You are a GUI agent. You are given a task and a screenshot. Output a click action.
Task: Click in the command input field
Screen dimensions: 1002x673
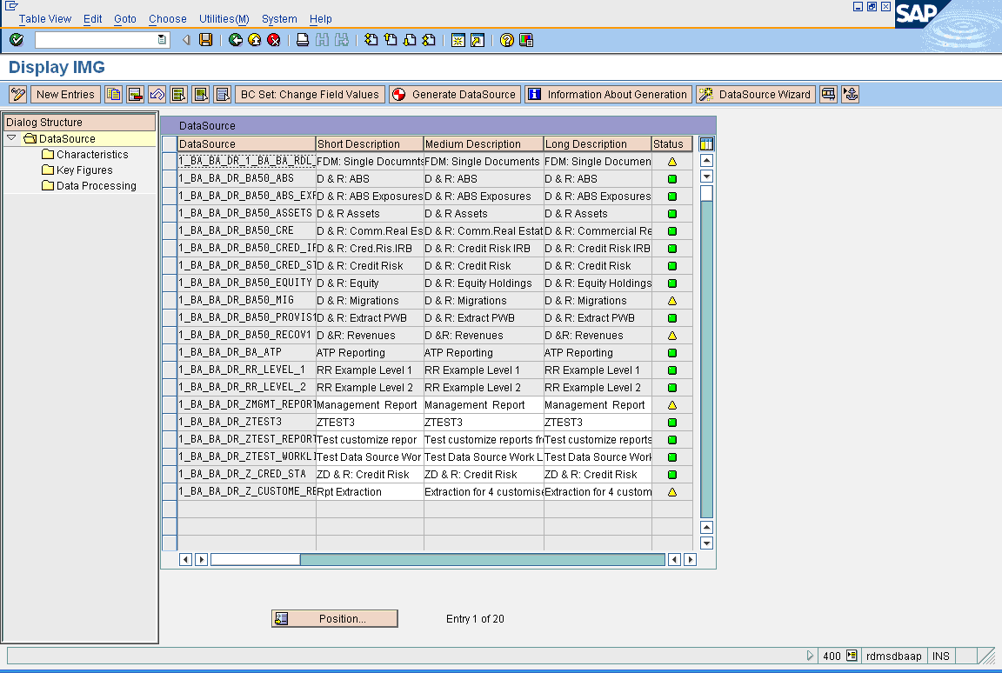(96, 40)
